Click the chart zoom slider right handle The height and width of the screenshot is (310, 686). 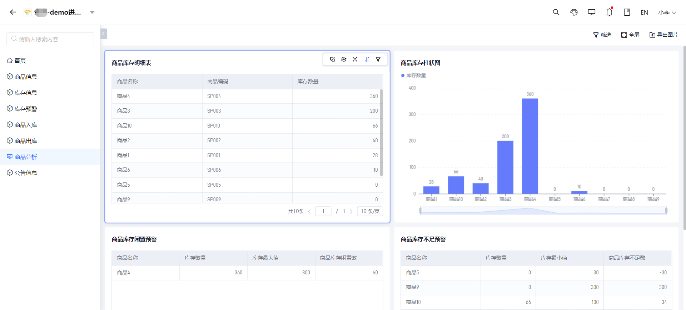coord(666,211)
